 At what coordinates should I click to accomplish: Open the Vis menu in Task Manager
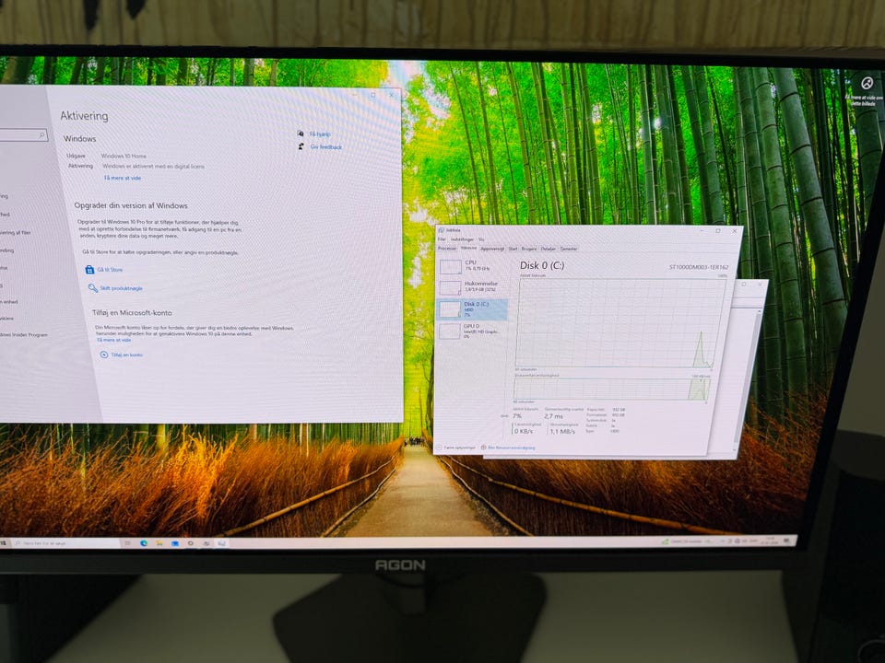(x=481, y=239)
